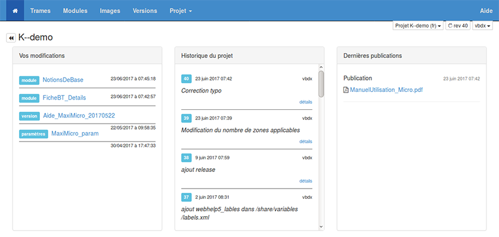499x237 pixels.
Task: Open the ManuelUtilisation_Micro.pdf publication
Action: pos(386,90)
